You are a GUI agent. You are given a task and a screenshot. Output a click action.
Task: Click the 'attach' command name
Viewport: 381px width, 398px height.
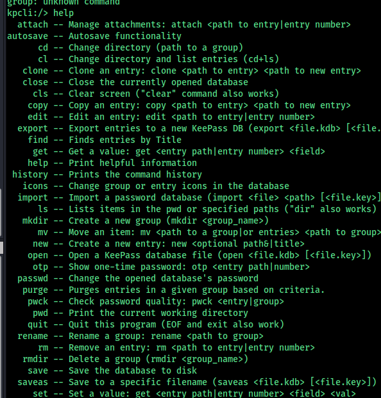point(33,24)
